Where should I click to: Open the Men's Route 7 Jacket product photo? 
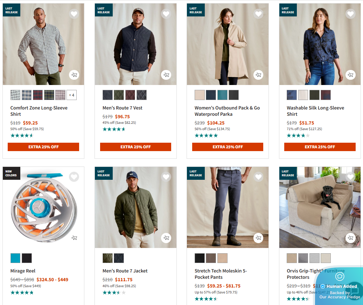(x=135, y=207)
